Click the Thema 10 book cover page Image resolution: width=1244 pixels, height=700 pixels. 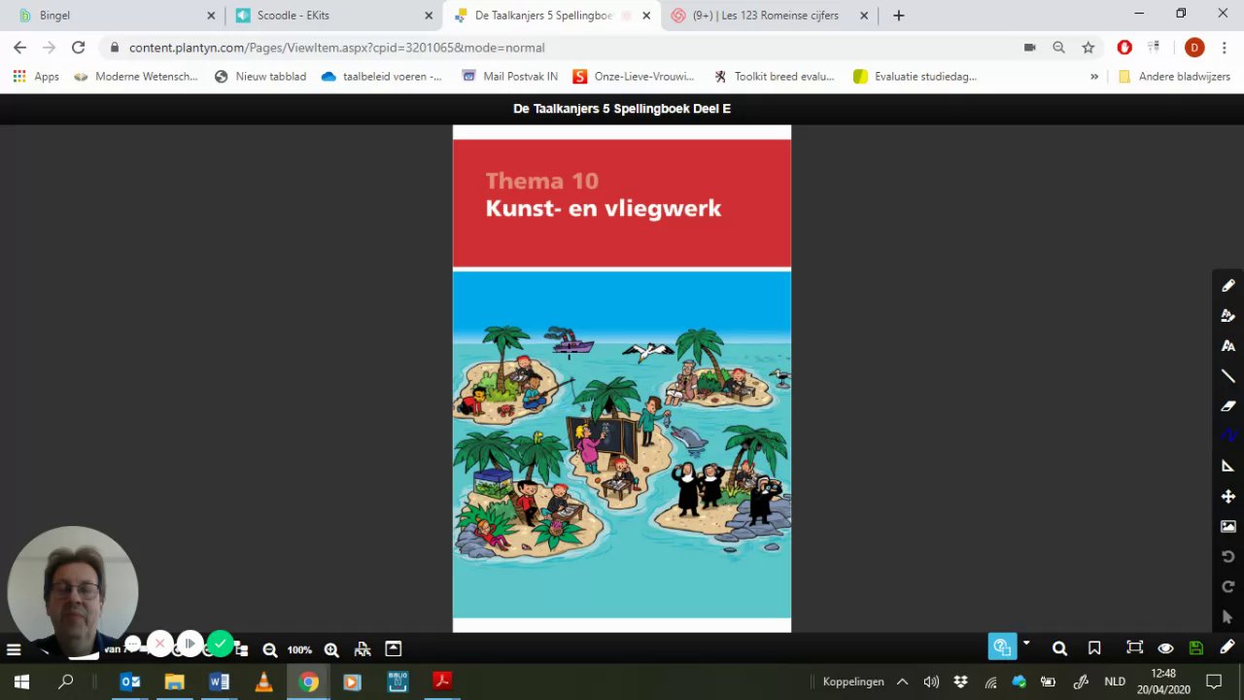(x=622, y=379)
